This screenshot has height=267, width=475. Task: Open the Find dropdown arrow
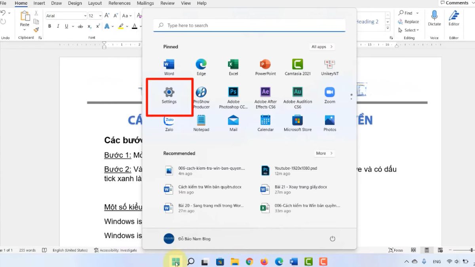point(418,13)
